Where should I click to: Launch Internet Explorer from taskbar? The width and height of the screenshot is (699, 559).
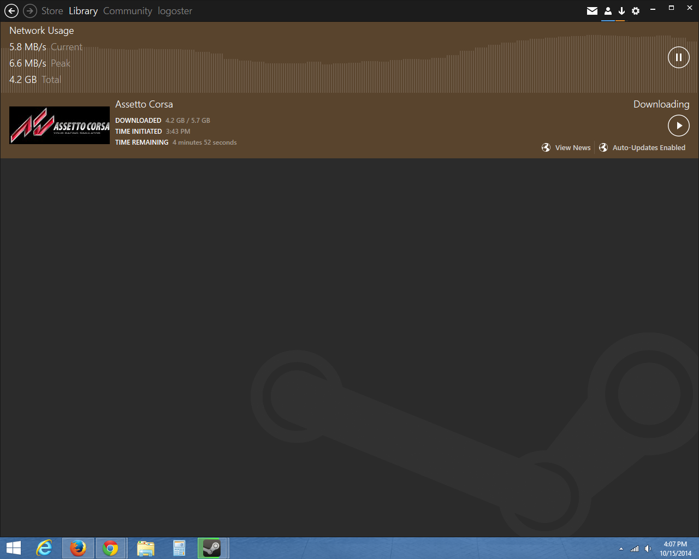44,548
